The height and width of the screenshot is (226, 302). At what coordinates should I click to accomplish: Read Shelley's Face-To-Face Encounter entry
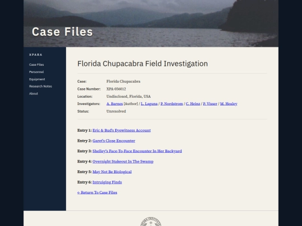137,151
